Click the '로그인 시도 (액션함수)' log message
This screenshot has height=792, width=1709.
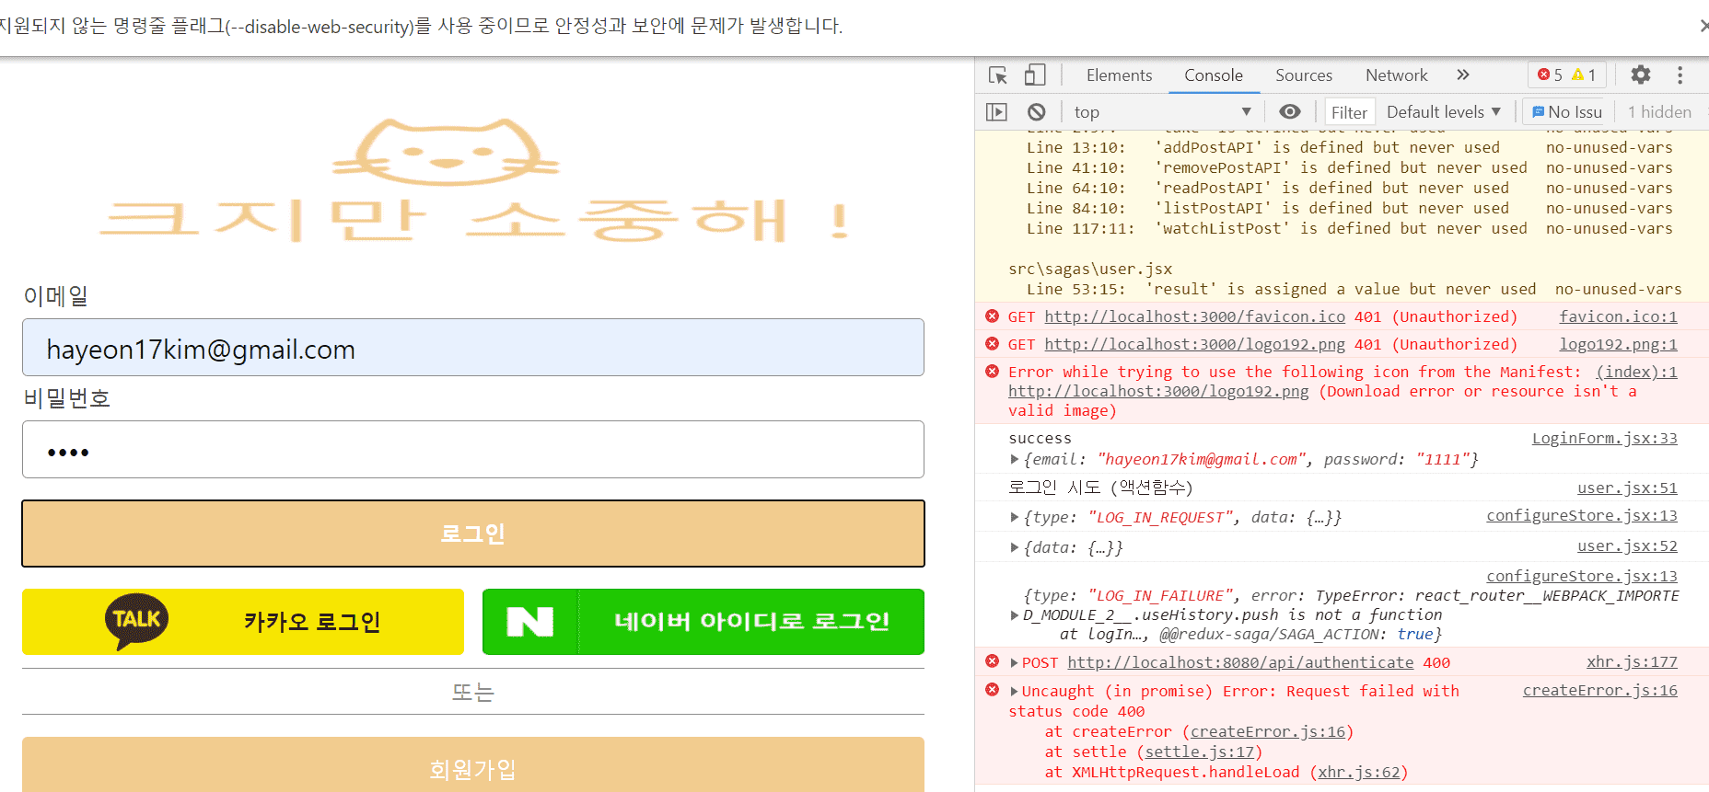(1100, 488)
